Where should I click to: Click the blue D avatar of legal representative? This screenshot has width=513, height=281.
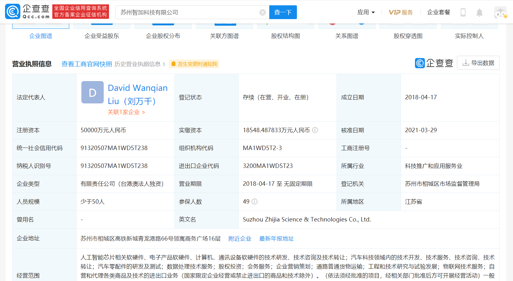[92, 92]
